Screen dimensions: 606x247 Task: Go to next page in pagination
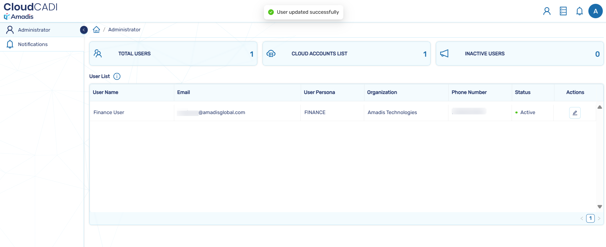(x=599, y=219)
